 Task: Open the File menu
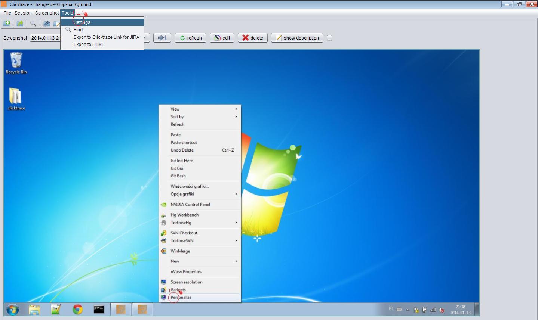tap(7, 13)
